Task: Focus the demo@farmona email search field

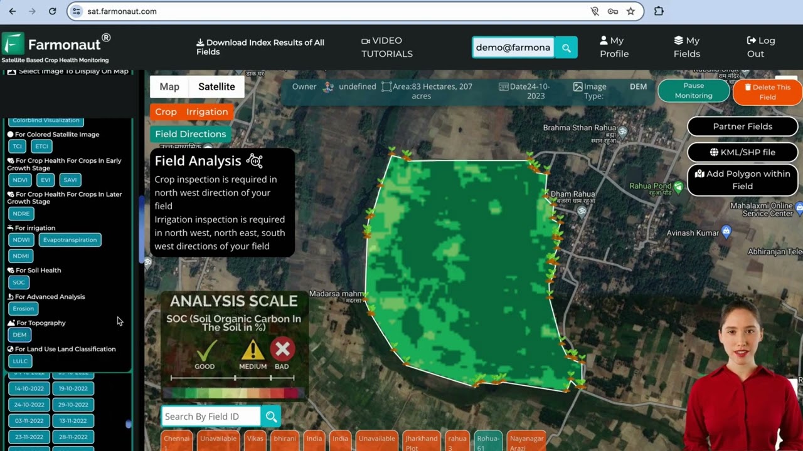Action: [x=513, y=48]
